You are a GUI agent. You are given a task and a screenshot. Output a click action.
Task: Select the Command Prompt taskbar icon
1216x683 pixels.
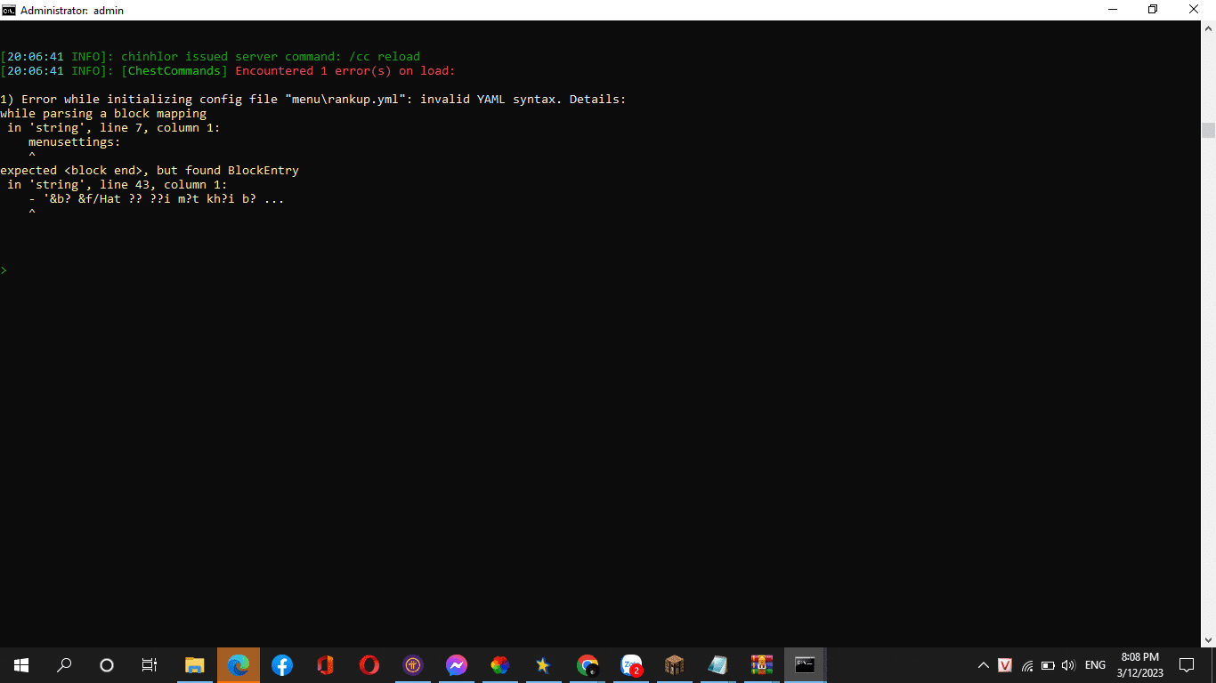point(805,665)
